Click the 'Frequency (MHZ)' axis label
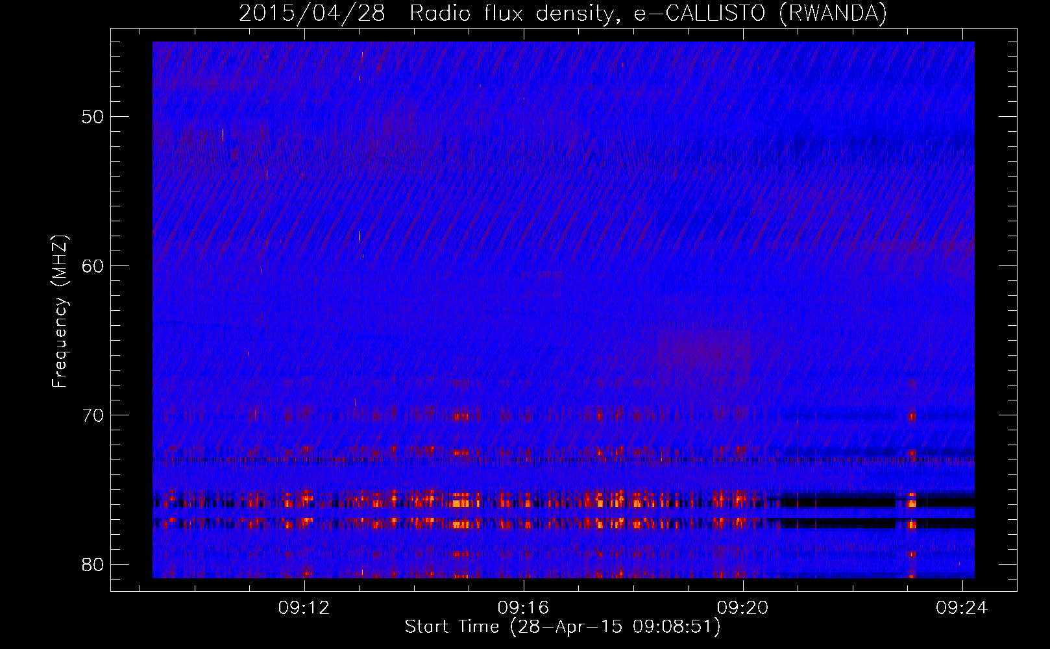Viewport: 1050px width, 649px height. 59,312
